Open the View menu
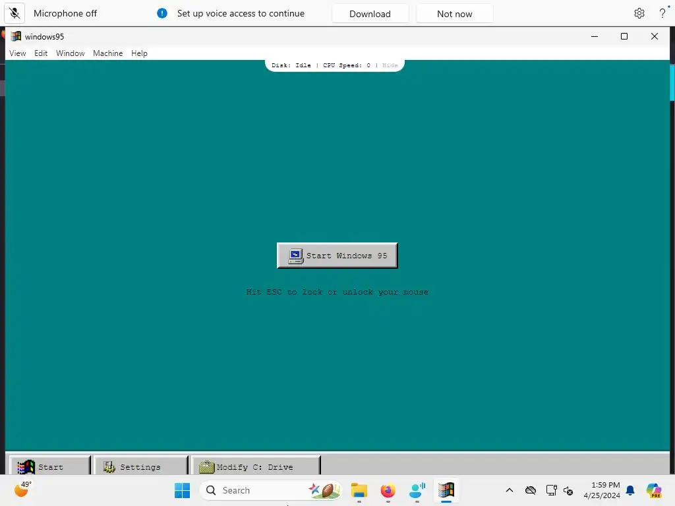This screenshot has width=675, height=506. tap(18, 53)
